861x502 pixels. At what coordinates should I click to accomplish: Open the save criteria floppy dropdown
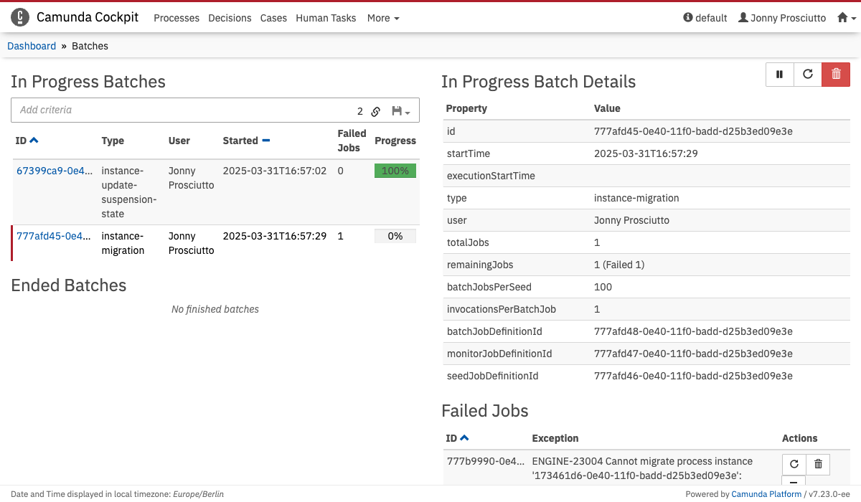coord(400,111)
